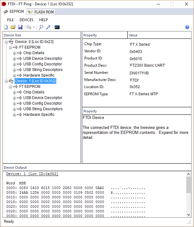194x227 pixels.
Task: Program devices using the lightning bolt icon
Action: coord(48,27)
